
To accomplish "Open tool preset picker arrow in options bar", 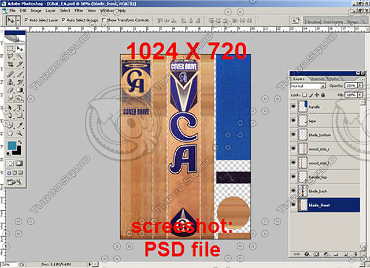I will pyautogui.click(x=18, y=21).
